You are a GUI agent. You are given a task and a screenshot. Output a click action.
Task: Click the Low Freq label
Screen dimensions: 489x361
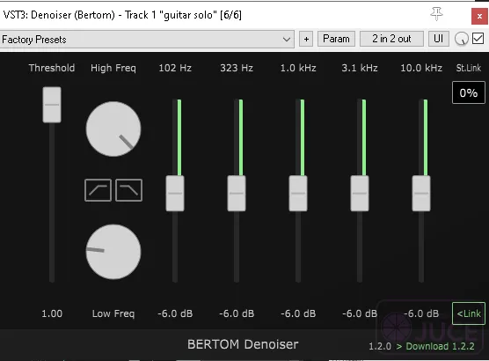tap(113, 313)
